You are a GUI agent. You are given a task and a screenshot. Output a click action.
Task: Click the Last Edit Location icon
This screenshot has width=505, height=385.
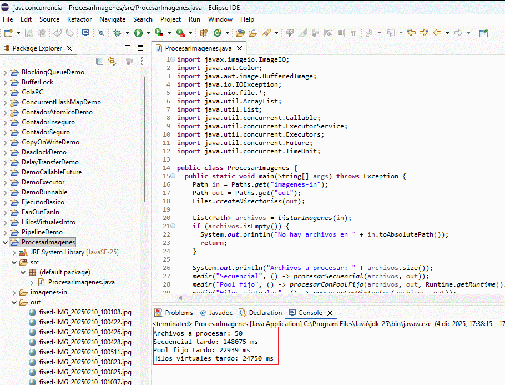411,33
